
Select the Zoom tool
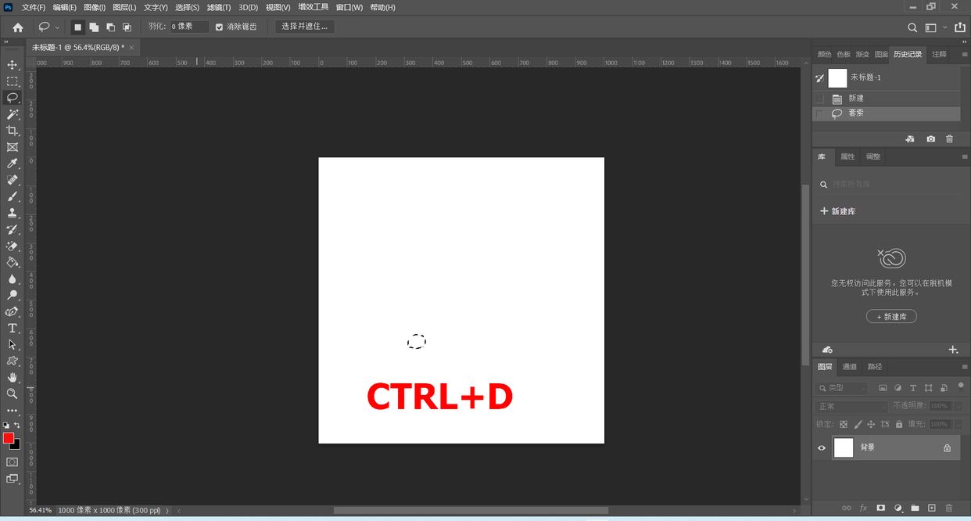click(x=13, y=393)
